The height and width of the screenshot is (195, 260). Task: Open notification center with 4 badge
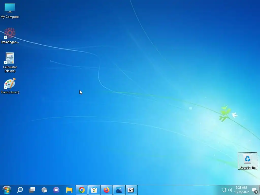pos(255,190)
